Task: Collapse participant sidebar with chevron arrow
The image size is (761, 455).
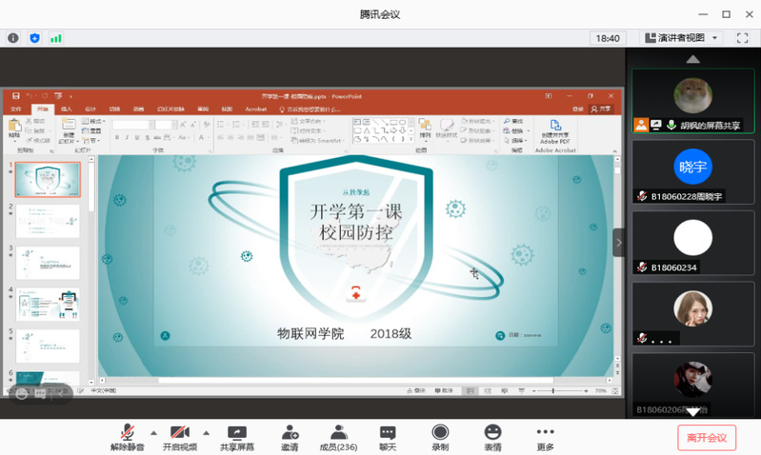Action: click(x=619, y=242)
